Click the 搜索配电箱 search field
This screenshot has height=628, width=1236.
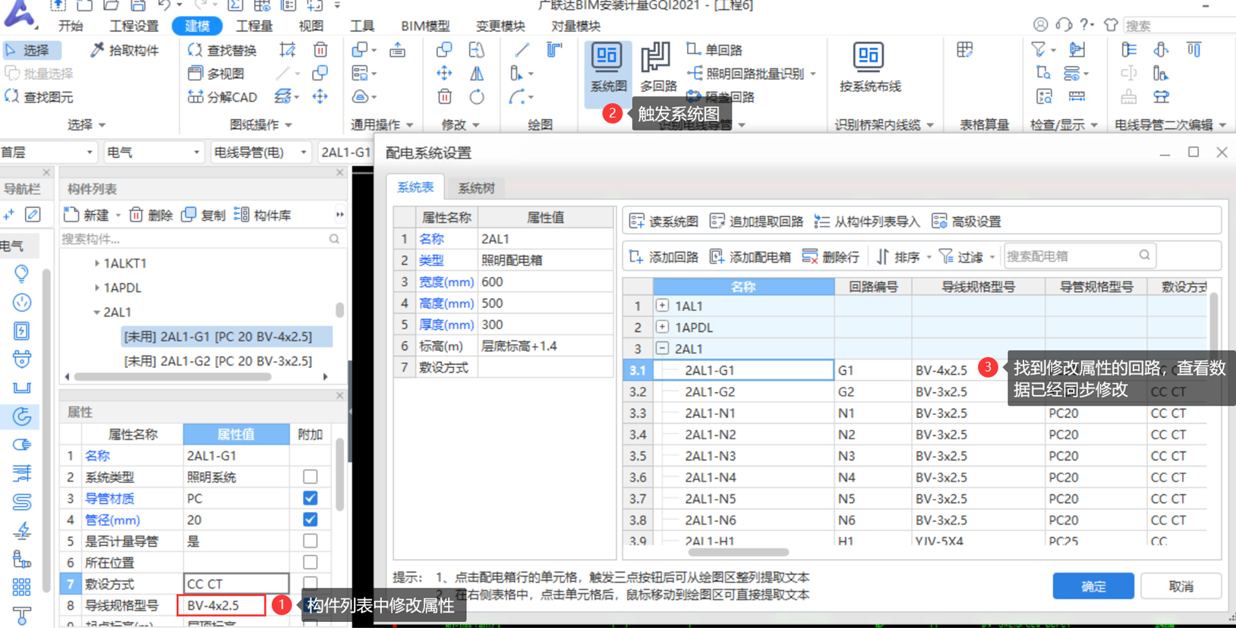point(1070,256)
